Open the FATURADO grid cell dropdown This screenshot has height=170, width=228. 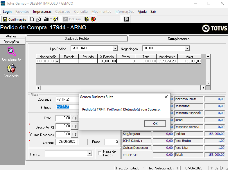(x=57, y=62)
